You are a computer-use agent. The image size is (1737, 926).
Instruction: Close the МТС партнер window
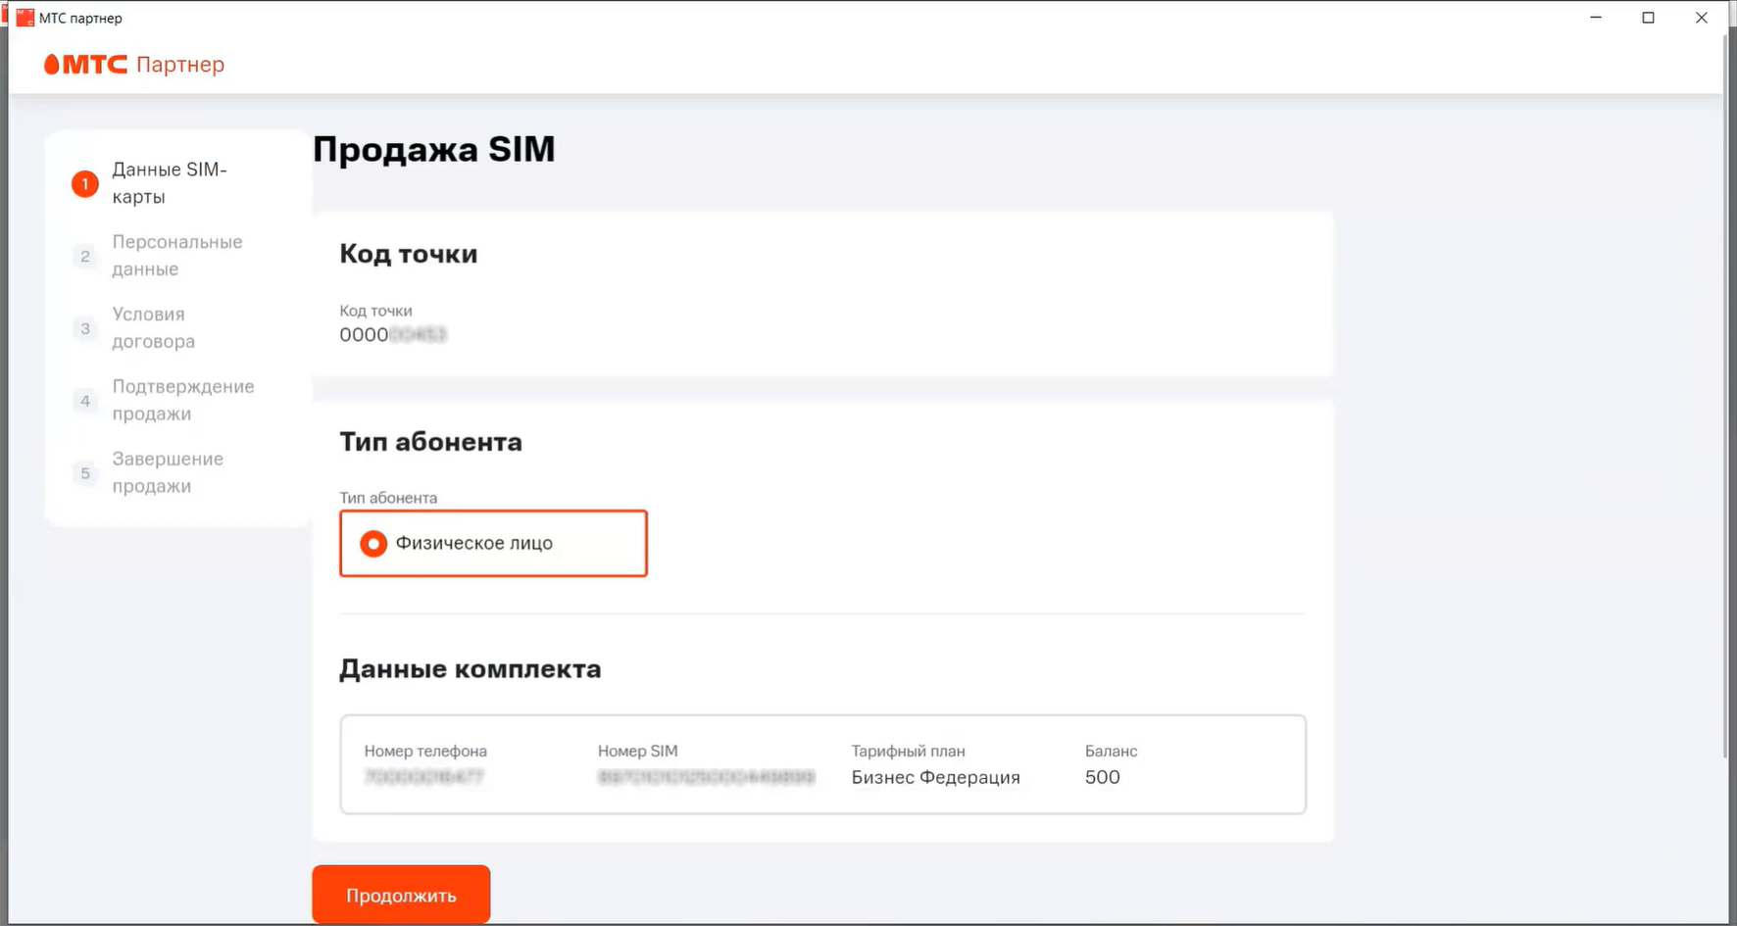[1702, 18]
